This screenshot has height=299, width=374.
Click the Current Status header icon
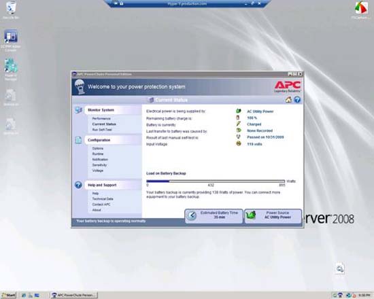pyautogui.click(x=150, y=100)
